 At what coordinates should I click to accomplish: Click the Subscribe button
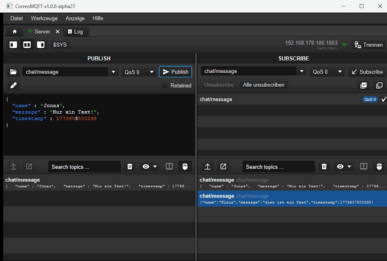point(367,72)
